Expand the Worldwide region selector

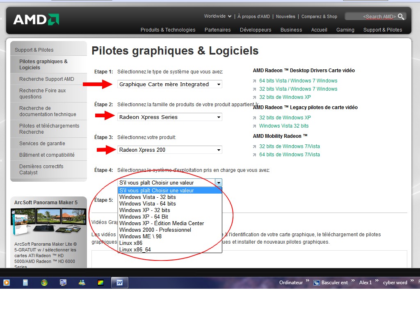218,16
